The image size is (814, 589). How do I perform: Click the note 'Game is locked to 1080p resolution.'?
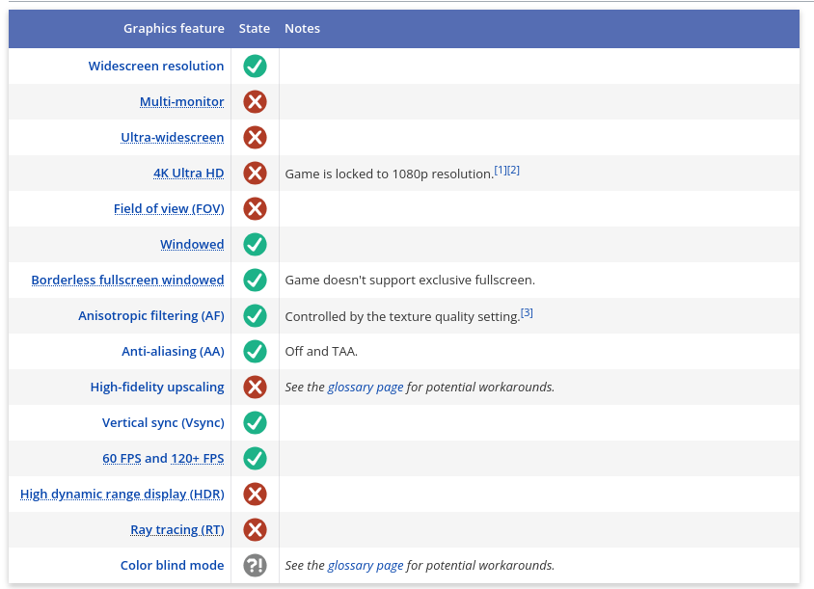390,174
